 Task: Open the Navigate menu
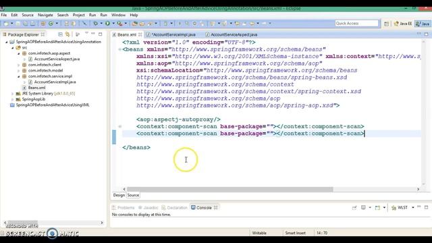point(45,15)
